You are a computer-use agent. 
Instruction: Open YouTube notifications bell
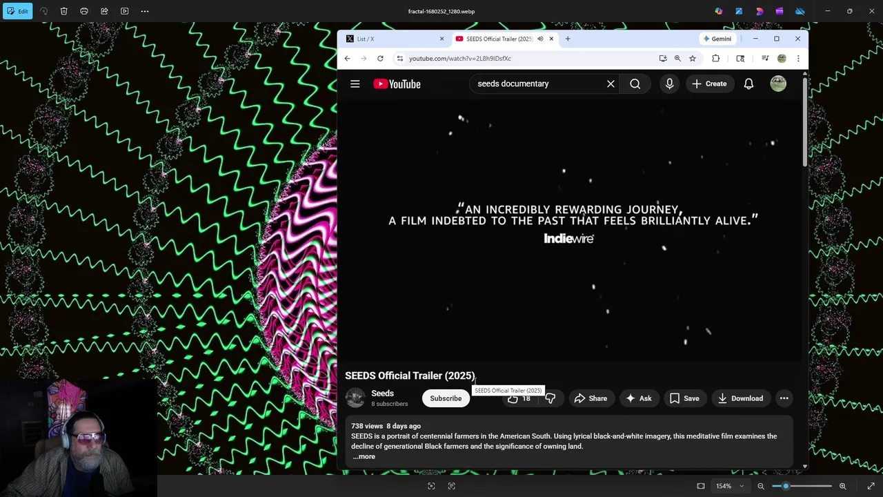[x=748, y=84]
